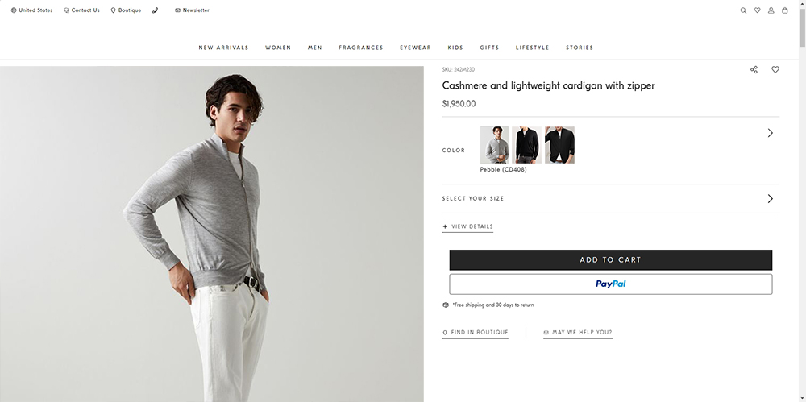The width and height of the screenshot is (806, 402).
Task: Pay with the PayPal button
Action: (x=610, y=284)
